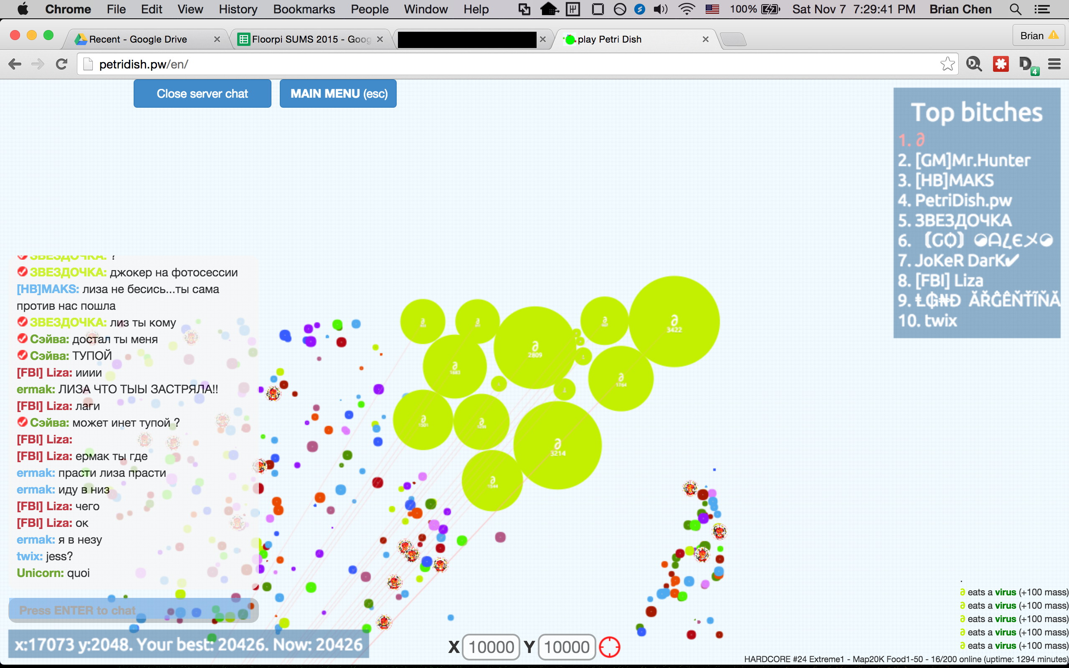Click the red crosshair target icon

point(610,647)
